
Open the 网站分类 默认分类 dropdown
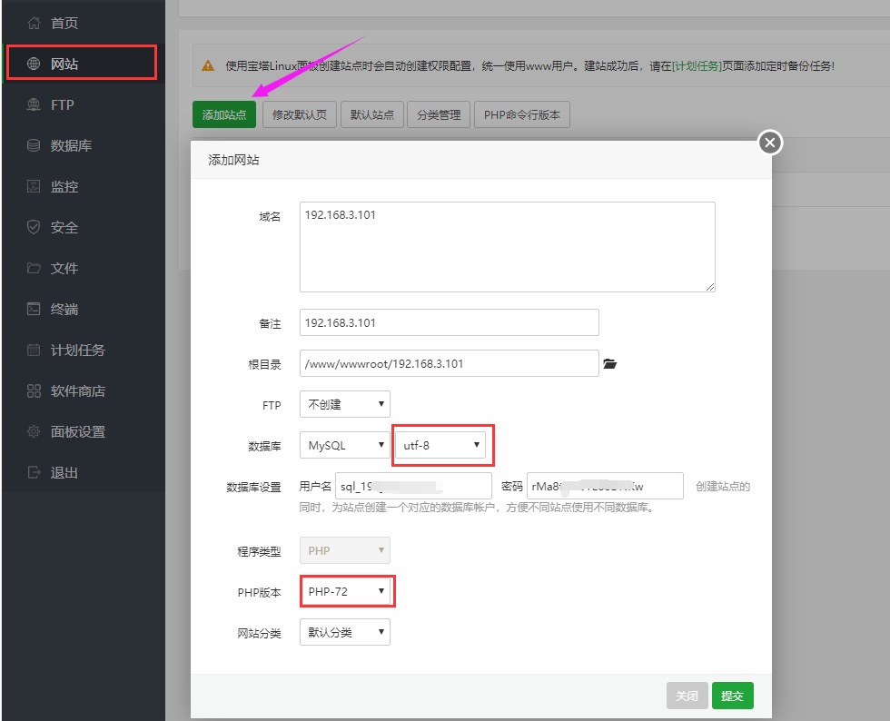tap(344, 632)
